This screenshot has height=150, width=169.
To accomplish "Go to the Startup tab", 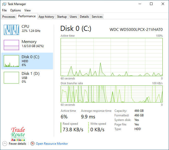I will tap(62, 17).
